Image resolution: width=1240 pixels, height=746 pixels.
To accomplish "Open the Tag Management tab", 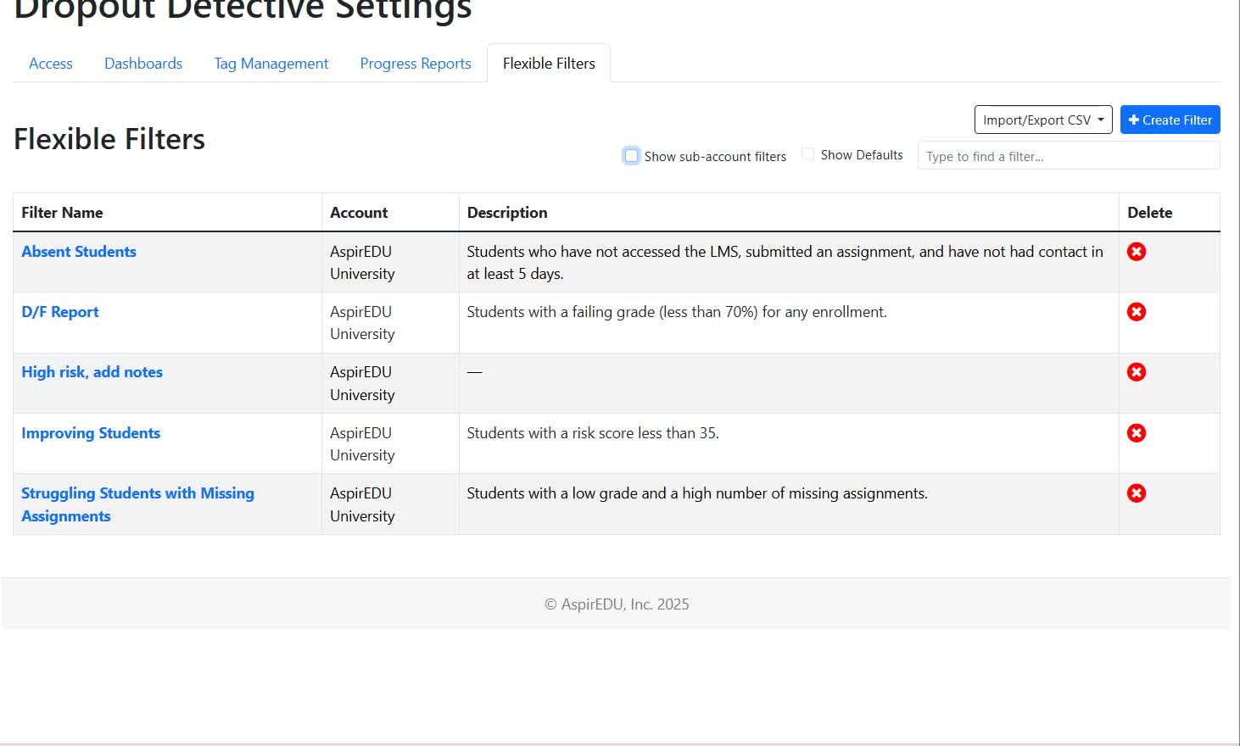I will (271, 64).
